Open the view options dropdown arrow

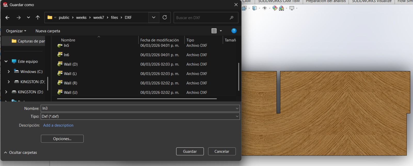(x=221, y=31)
